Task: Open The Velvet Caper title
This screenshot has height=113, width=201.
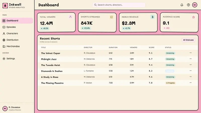Action: point(51,53)
